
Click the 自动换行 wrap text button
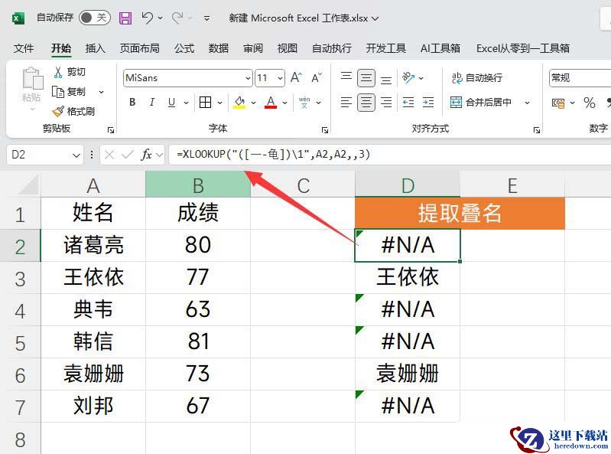pyautogui.click(x=477, y=77)
